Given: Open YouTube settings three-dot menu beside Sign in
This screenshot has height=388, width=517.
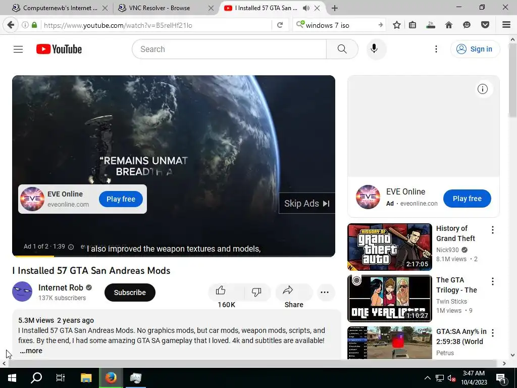Looking at the screenshot, I should (x=436, y=49).
